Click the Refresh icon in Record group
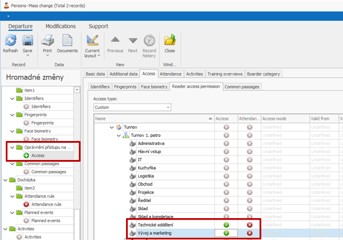Viewport: 343px width, 240px height. click(10, 40)
